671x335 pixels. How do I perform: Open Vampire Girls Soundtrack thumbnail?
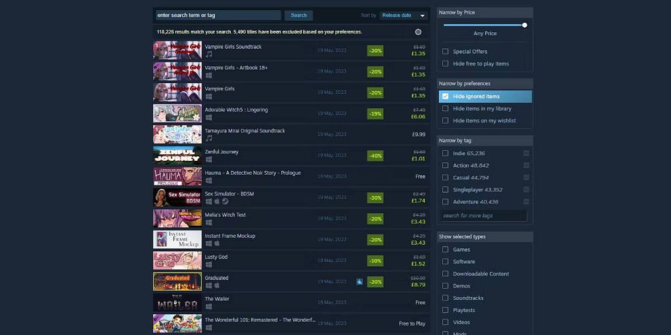click(x=177, y=50)
